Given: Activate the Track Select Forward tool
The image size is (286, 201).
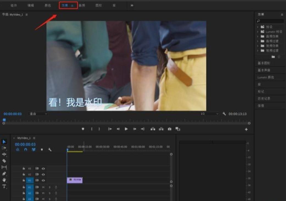Looking at the screenshot, I should tap(4, 148).
